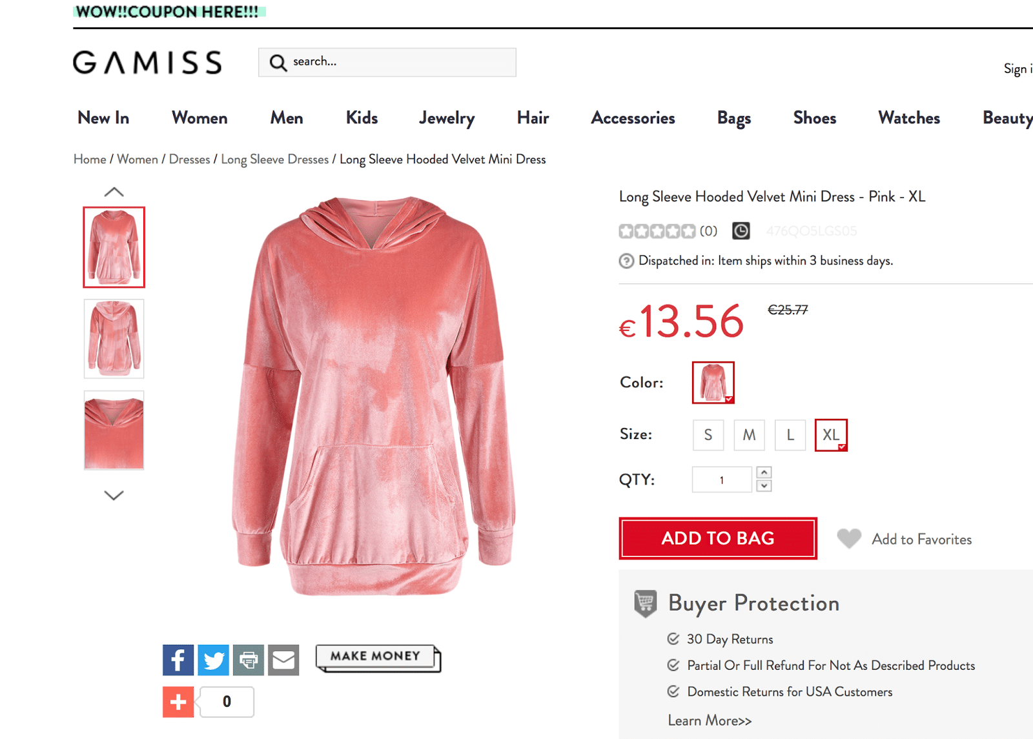The width and height of the screenshot is (1033, 739).
Task: Open the Jewelry menu
Action: pos(447,118)
